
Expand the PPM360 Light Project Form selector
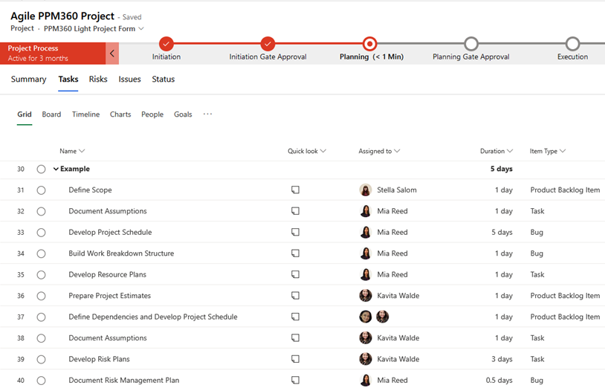coord(141,29)
